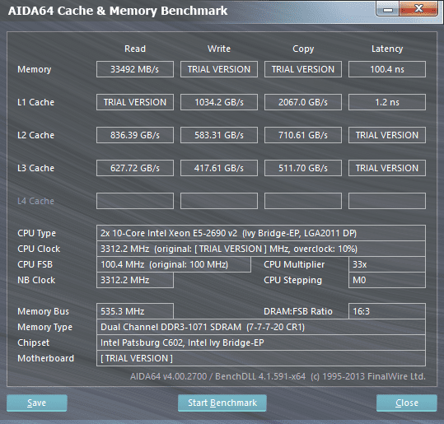The image size is (444, 424).
Task: Click the L1 Cache row label
Action: click(x=35, y=102)
